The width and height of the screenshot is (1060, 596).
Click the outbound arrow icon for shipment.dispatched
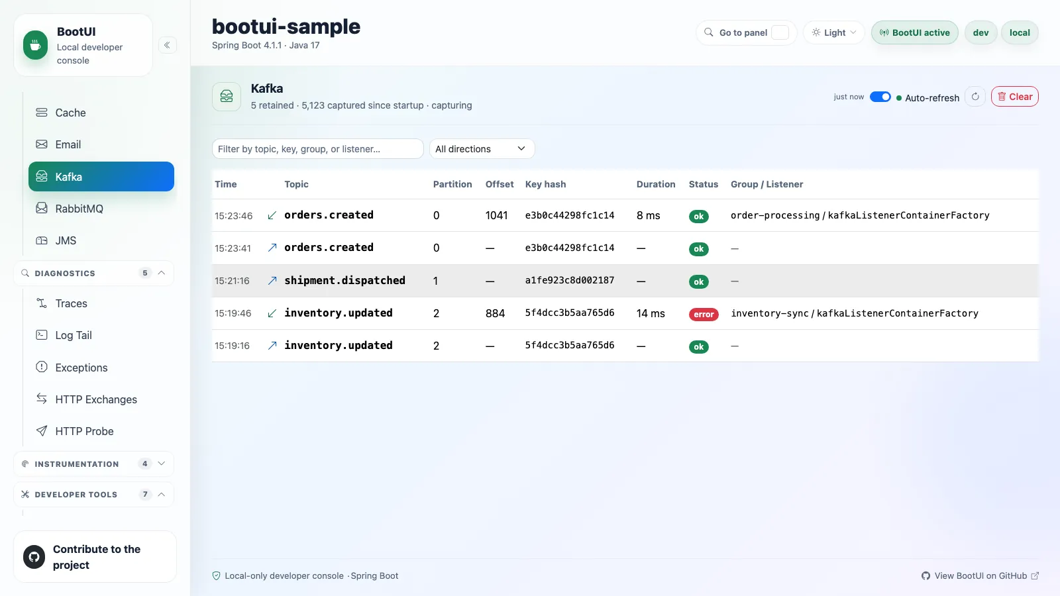tap(272, 281)
